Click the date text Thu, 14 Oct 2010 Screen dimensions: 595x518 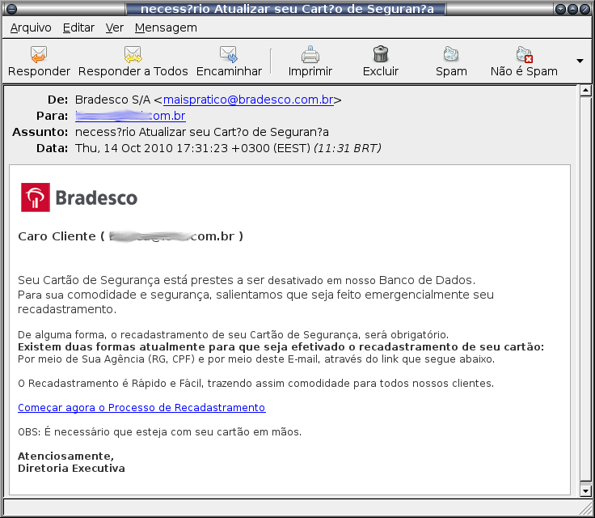point(124,148)
